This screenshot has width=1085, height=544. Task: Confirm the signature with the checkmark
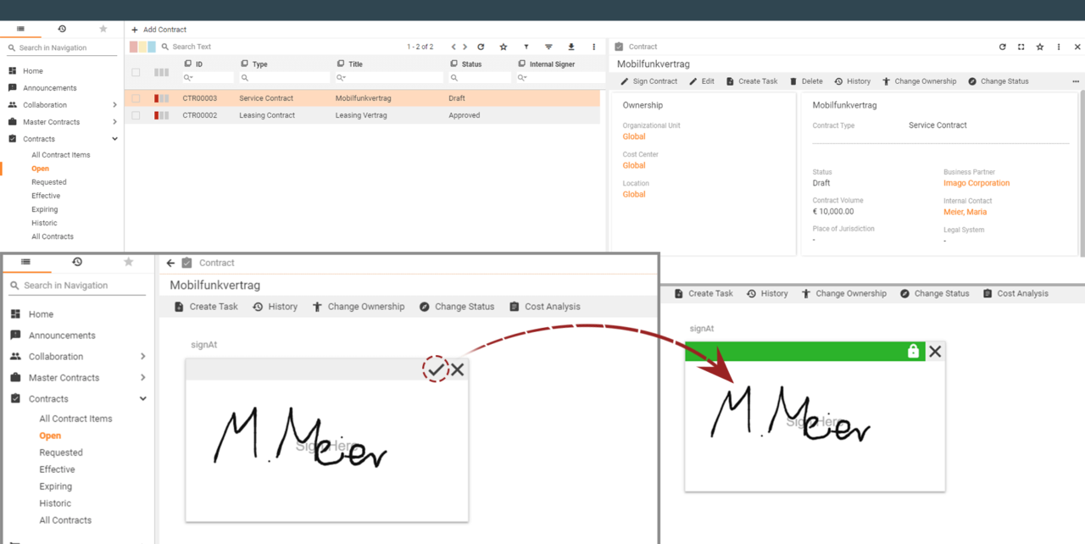point(437,369)
